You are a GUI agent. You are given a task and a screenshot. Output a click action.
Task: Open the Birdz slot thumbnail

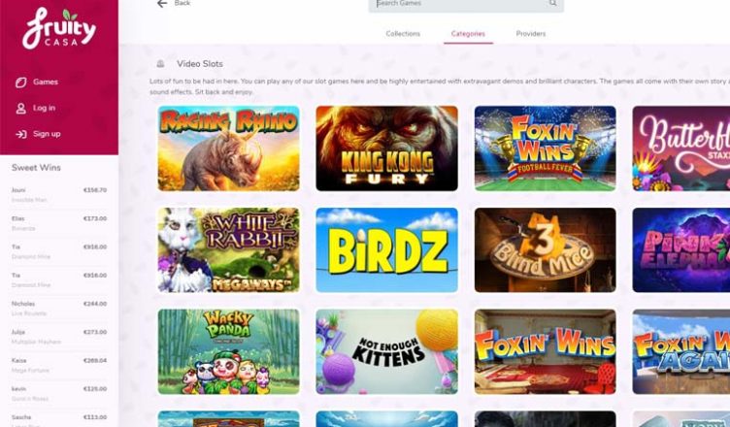[x=387, y=250]
